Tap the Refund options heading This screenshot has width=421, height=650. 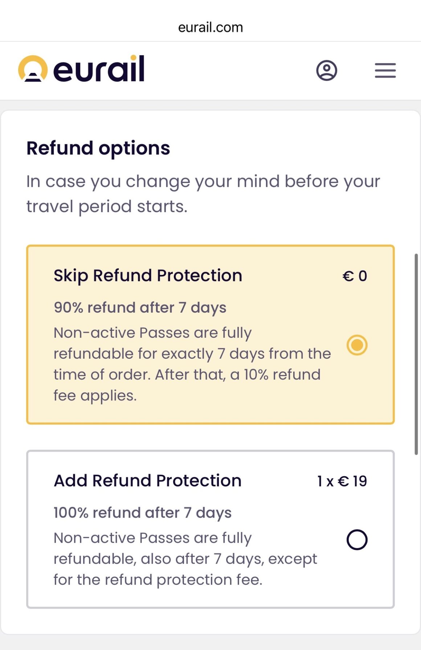coord(99,148)
